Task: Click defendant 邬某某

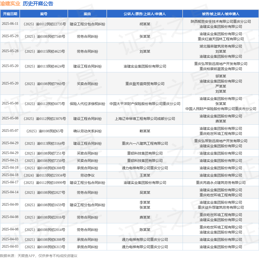Action: (221, 76)
